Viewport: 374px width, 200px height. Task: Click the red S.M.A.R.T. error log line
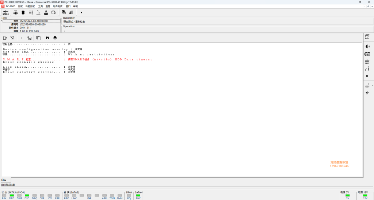[x=77, y=59]
